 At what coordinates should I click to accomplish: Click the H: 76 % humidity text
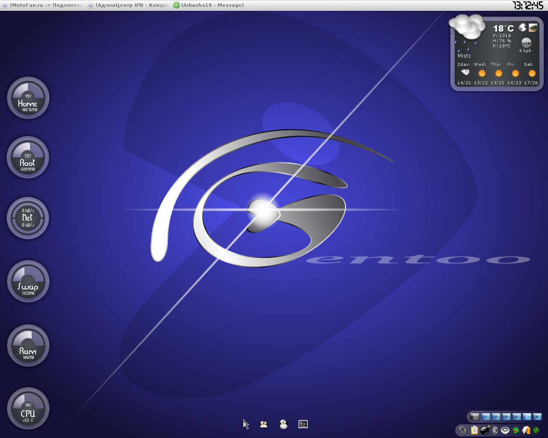point(502,41)
